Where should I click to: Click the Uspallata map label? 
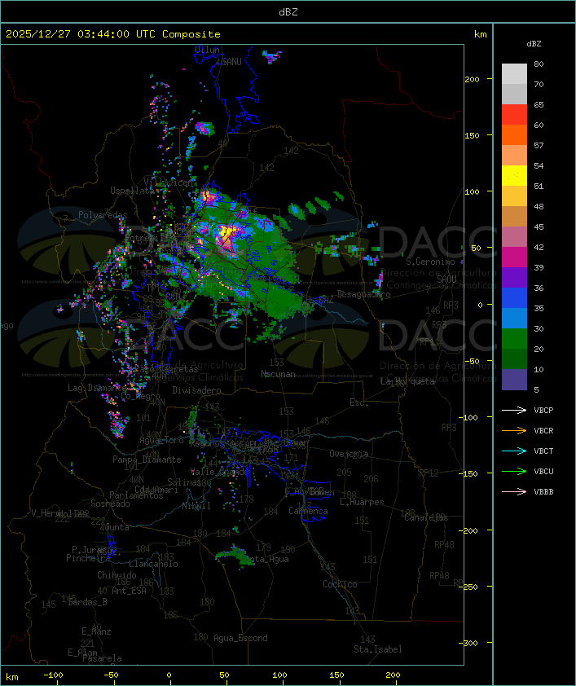click(x=132, y=191)
